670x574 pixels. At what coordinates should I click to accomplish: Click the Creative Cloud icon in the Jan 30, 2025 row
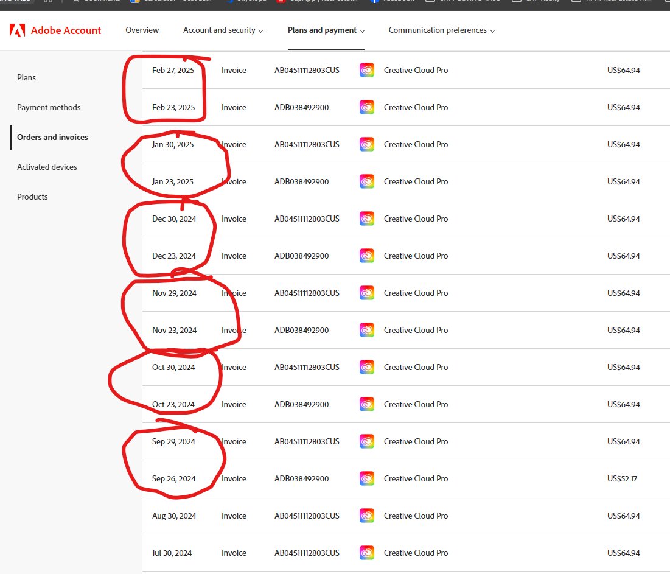367,144
